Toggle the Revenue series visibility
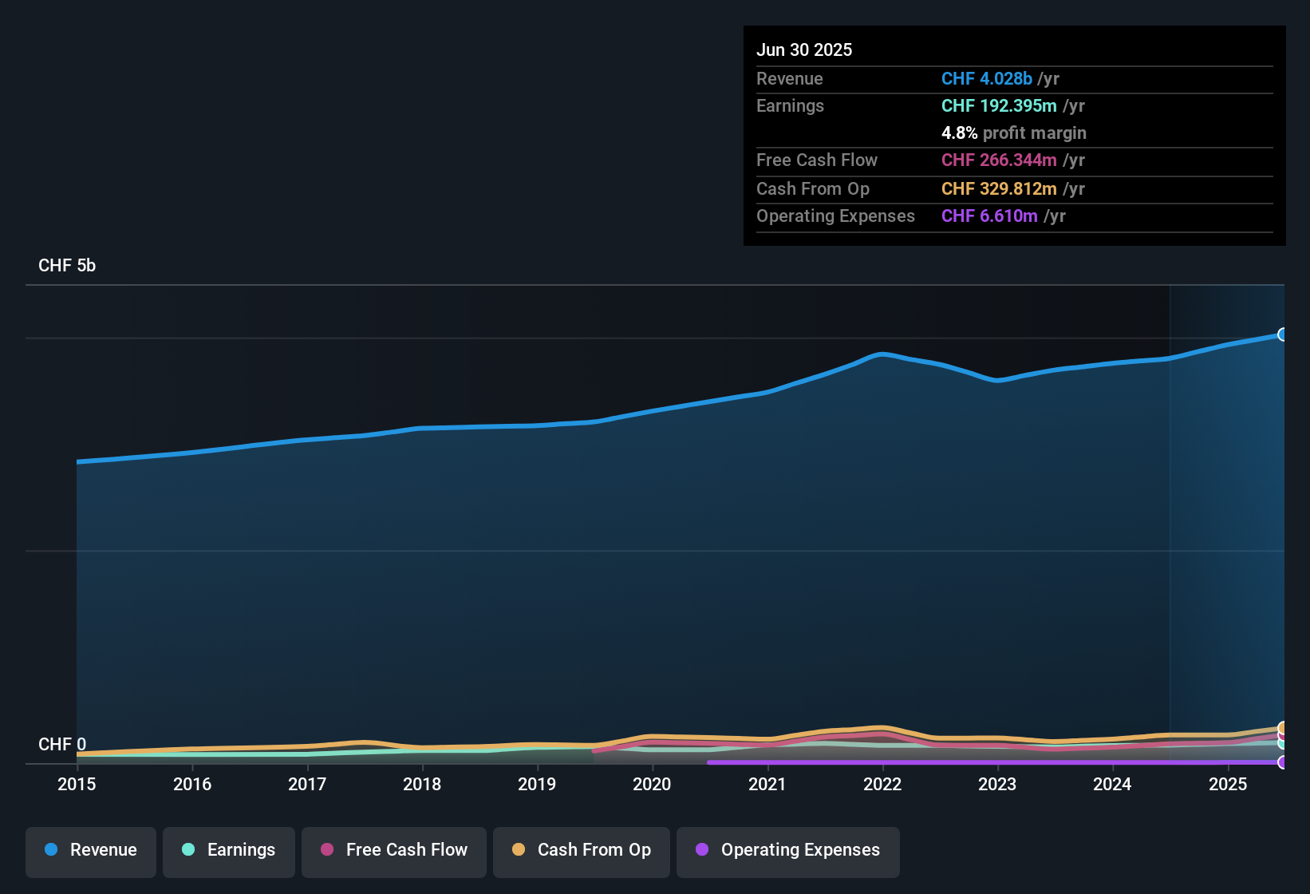Viewport: 1310px width, 894px height. point(90,850)
